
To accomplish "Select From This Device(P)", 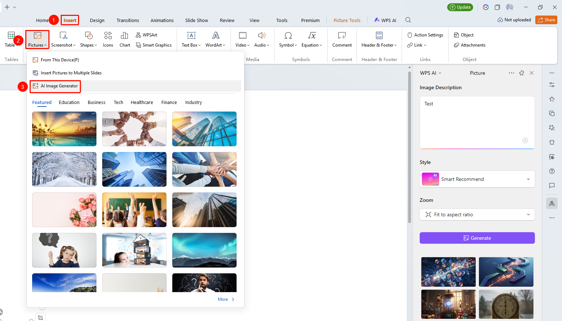I will coord(56,60).
